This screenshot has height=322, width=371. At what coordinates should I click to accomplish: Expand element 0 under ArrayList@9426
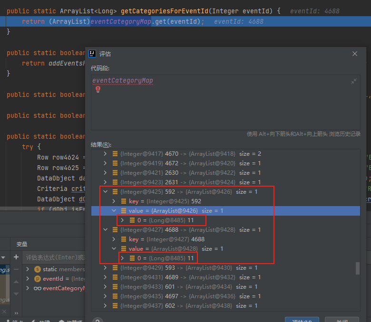coord(122,220)
